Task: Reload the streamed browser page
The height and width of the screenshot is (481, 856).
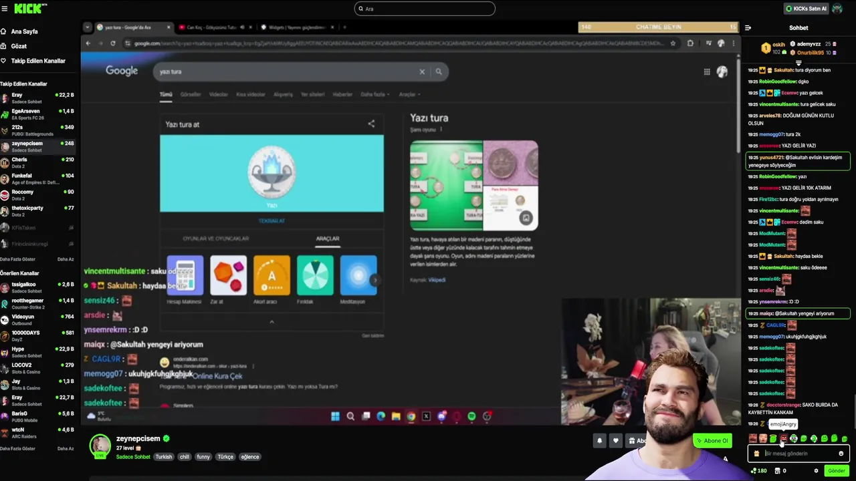Action: [113, 43]
